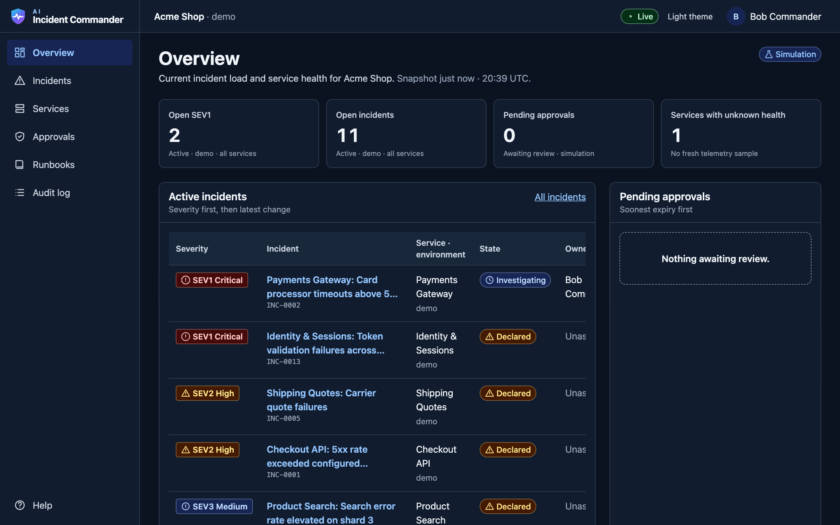Click the Incidents warning triangle icon in sidebar
The height and width of the screenshot is (525, 840).
(x=20, y=80)
